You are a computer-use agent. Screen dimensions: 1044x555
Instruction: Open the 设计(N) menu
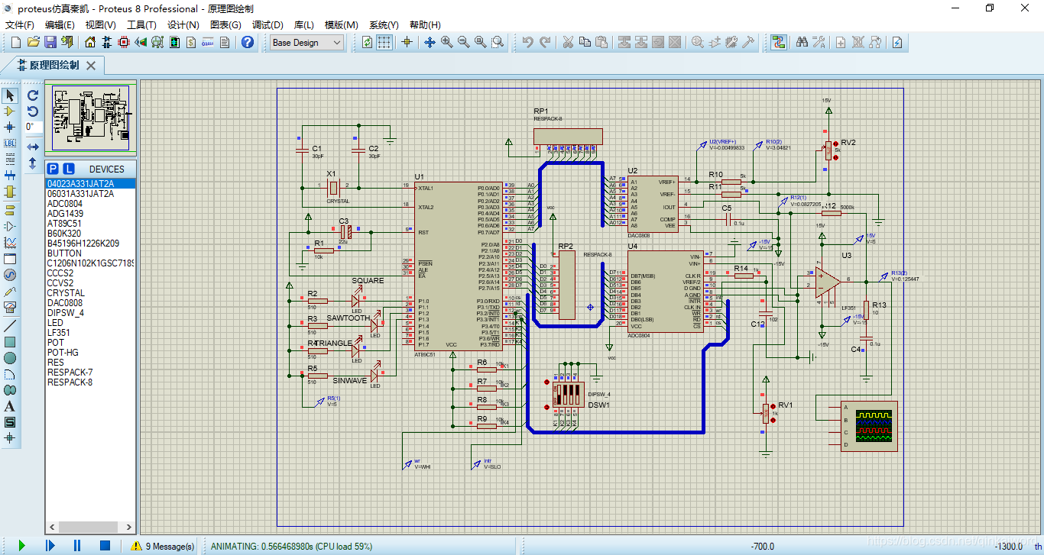tap(183, 25)
